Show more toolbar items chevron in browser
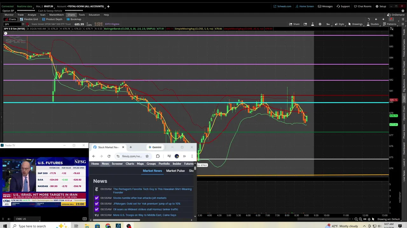 click(184, 156)
